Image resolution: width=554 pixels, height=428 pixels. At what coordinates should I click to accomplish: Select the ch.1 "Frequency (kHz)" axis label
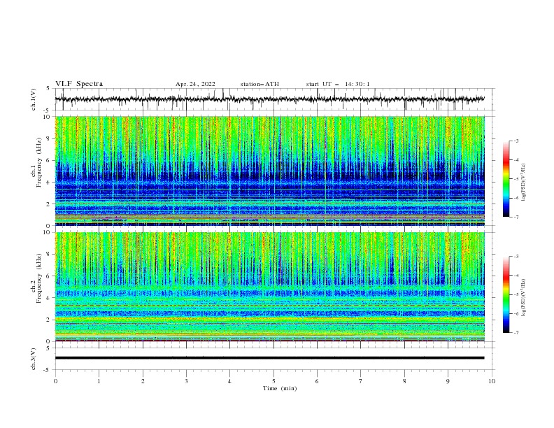39,162
